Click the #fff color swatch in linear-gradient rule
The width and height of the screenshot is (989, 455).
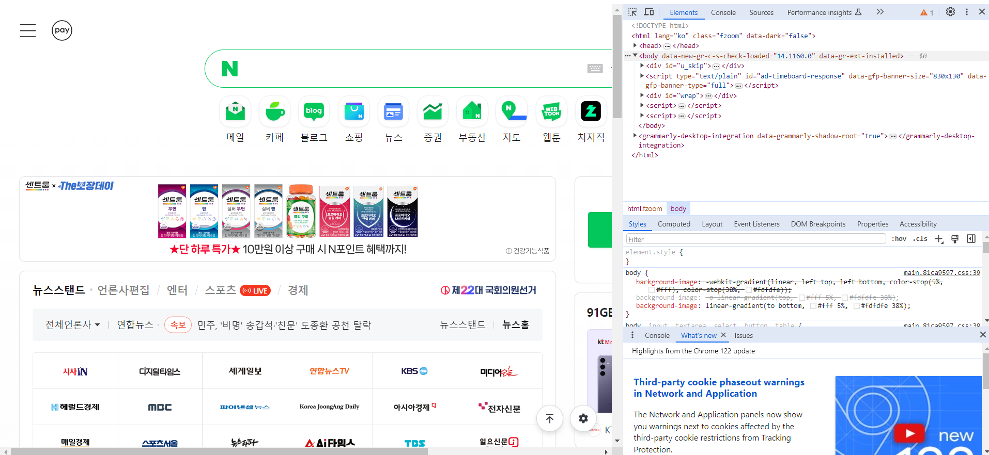click(813, 306)
